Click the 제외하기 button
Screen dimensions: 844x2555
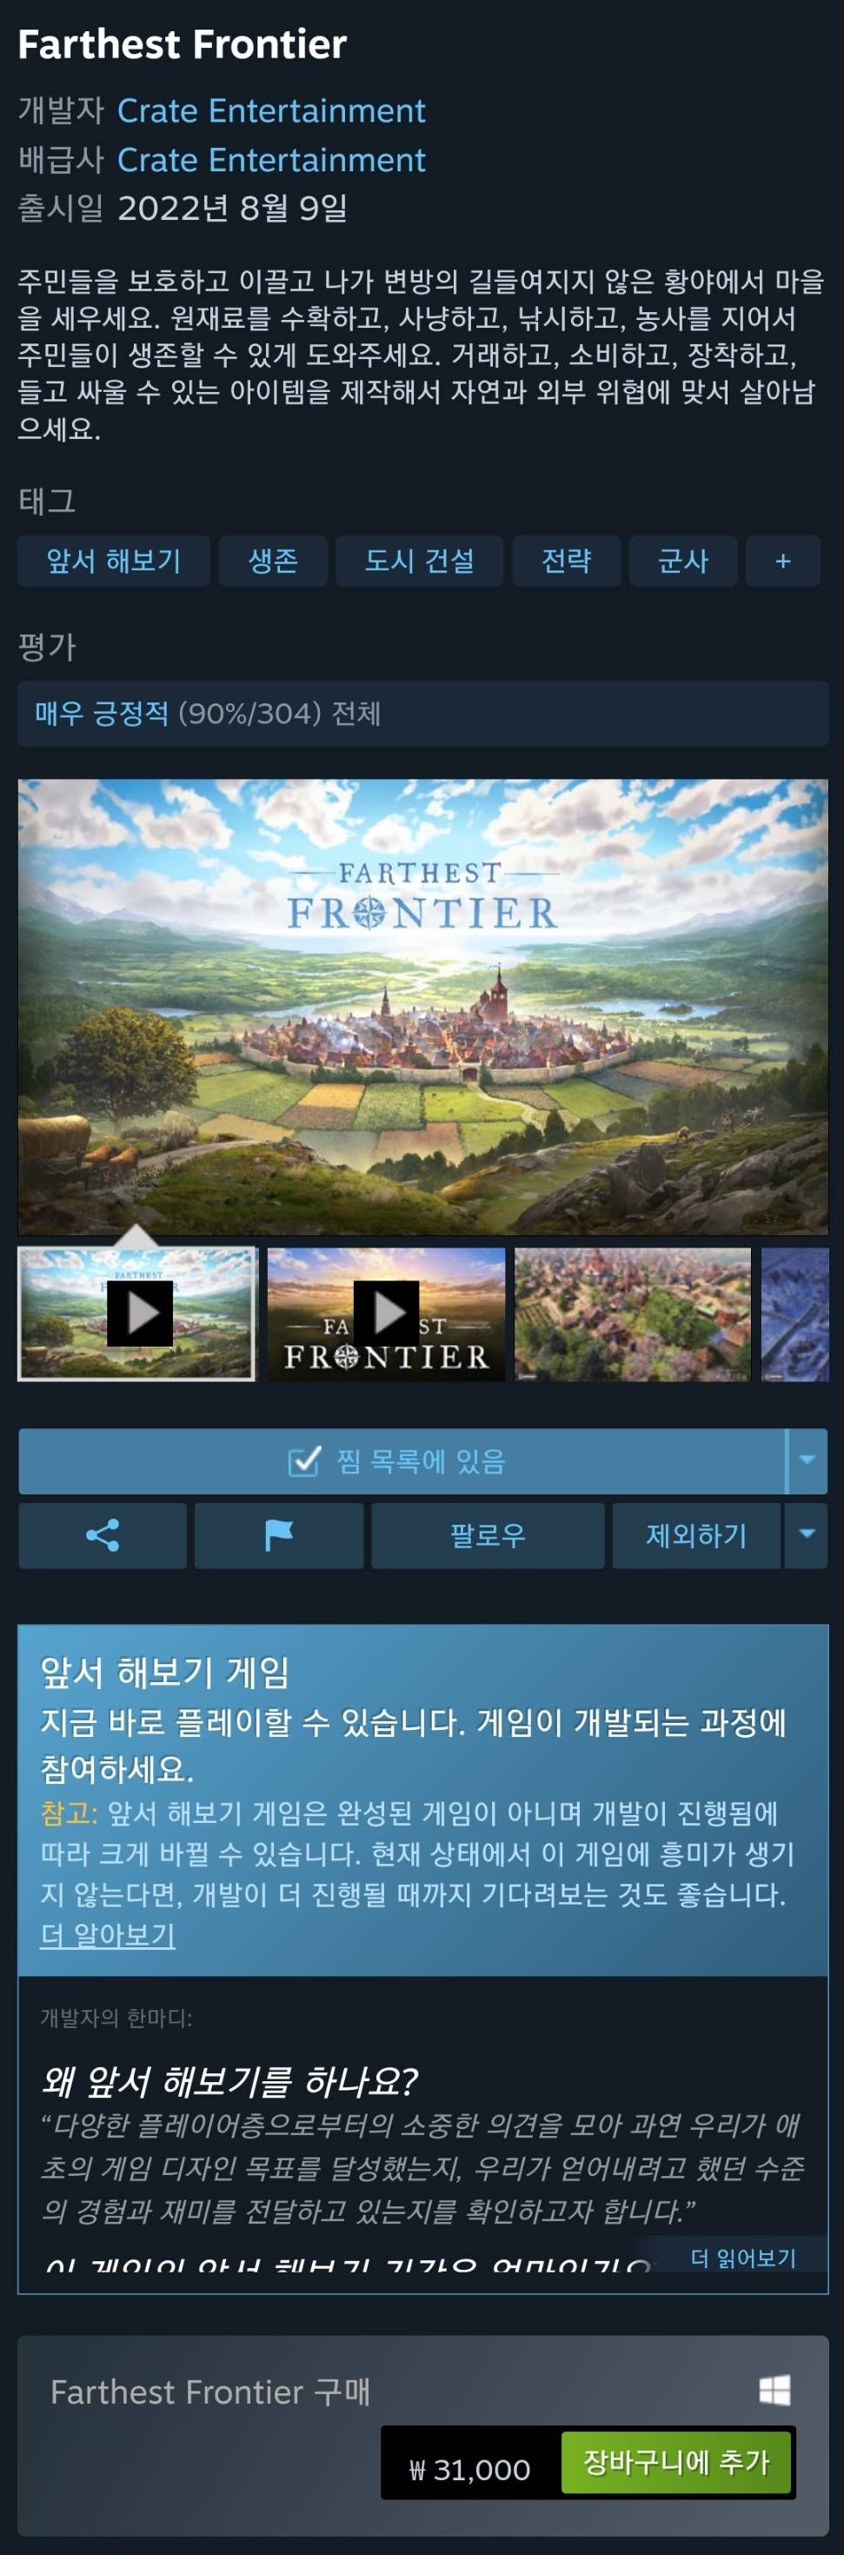(x=697, y=1535)
